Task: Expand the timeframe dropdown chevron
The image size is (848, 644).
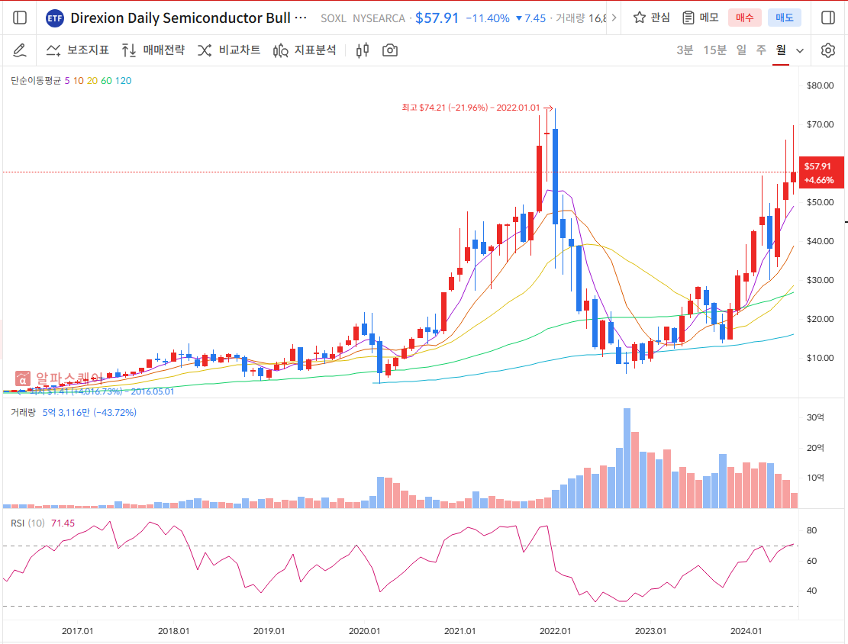Action: 800,50
